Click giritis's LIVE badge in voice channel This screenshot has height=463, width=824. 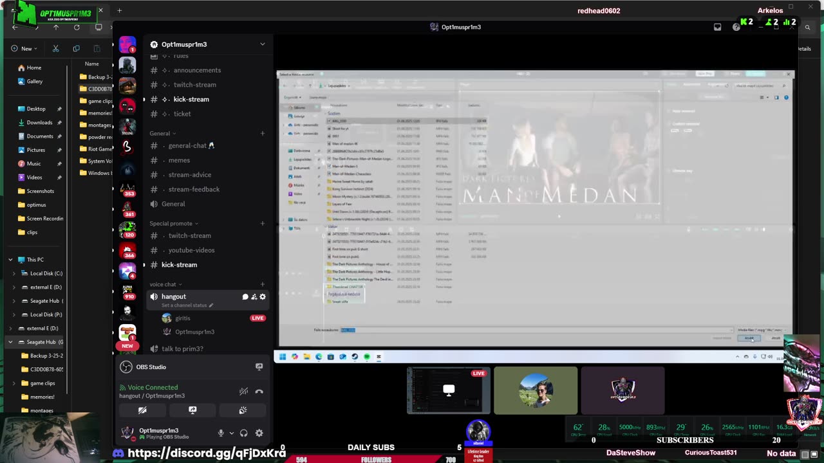click(257, 318)
